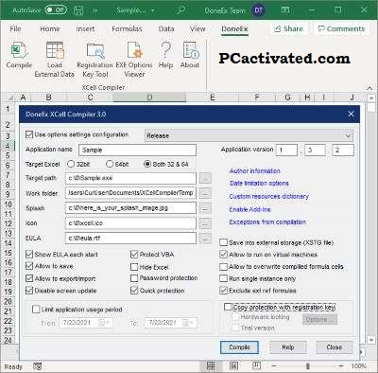The width and height of the screenshot is (378, 373).
Task: Collapse the ribbon with the caret
Action: 369,88
